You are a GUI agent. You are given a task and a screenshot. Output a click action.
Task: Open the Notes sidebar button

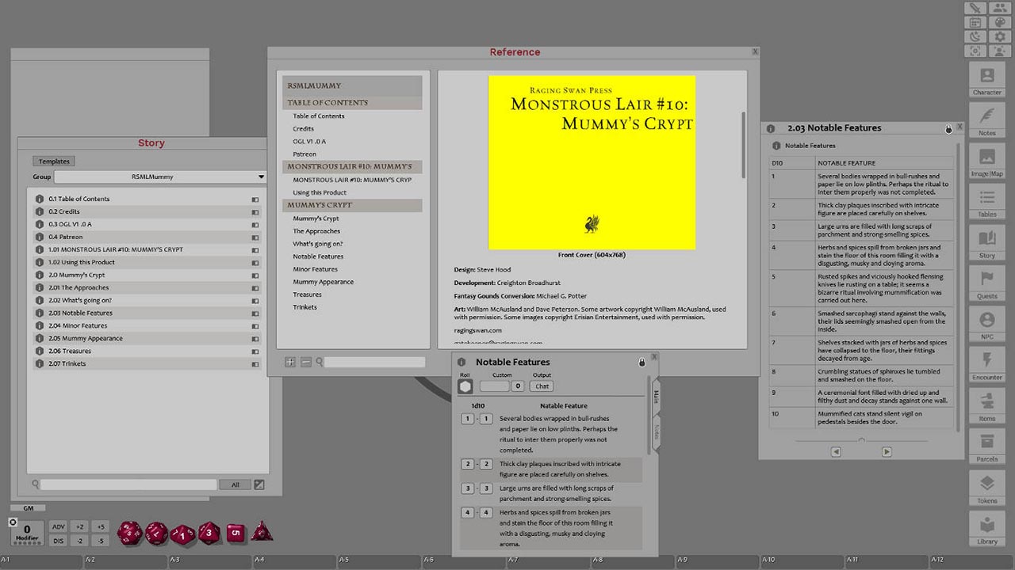986,122
